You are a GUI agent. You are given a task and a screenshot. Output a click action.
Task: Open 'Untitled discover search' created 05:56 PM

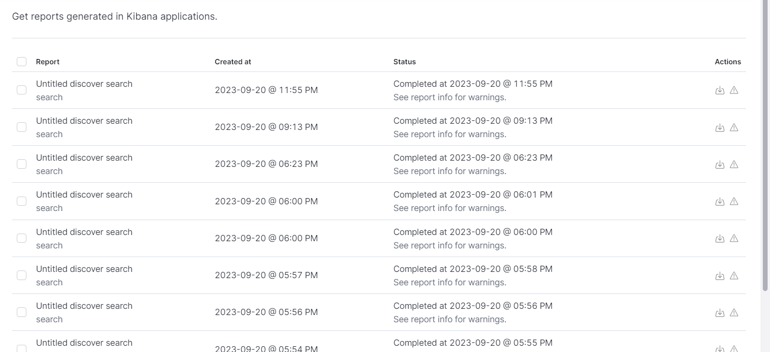(x=84, y=306)
